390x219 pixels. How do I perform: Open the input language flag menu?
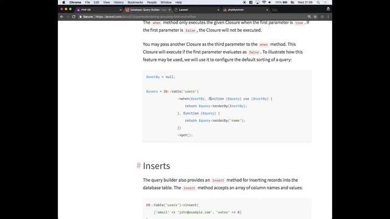point(292,2)
